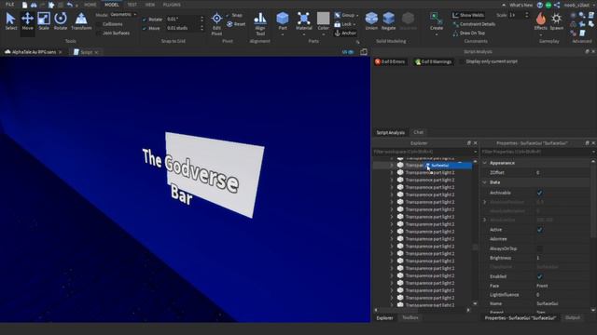The width and height of the screenshot is (597, 335).
Task: Switch to the HOME ribbon tab
Action: pyautogui.click(x=90, y=5)
